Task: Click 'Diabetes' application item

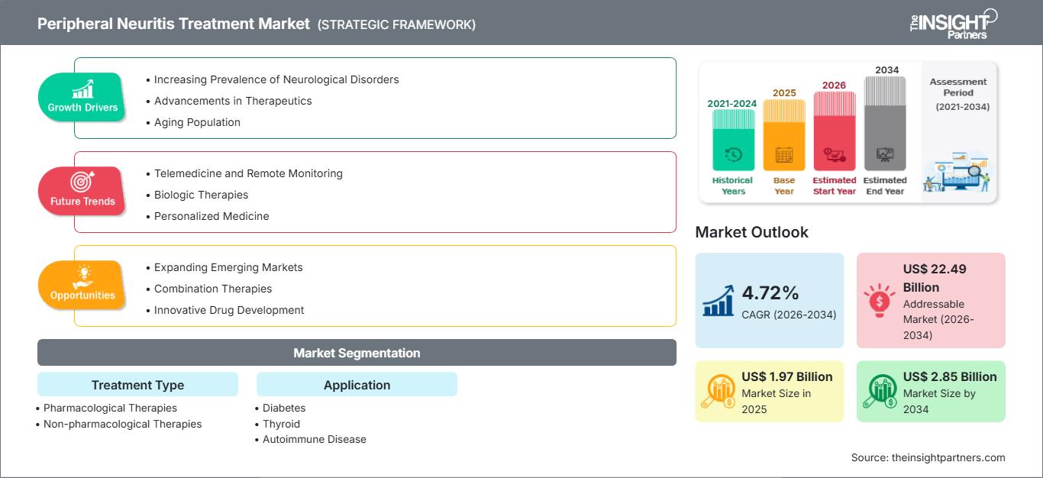Action: pos(284,408)
